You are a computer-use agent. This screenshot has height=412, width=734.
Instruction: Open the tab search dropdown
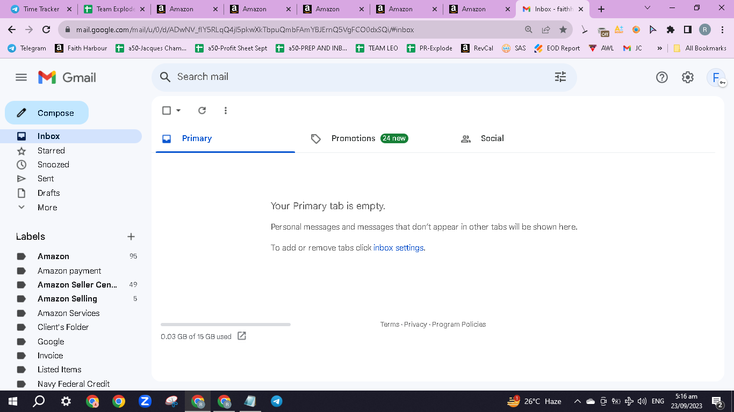(647, 8)
